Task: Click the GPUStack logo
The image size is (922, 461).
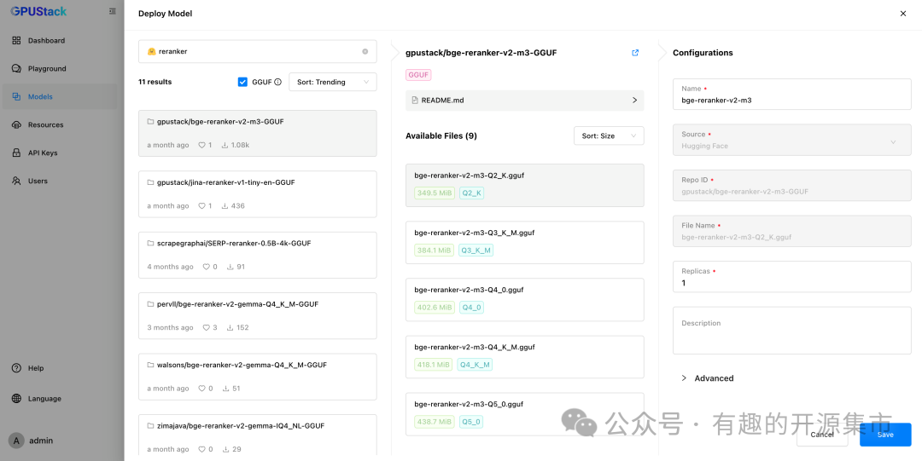Action: pyautogui.click(x=38, y=11)
